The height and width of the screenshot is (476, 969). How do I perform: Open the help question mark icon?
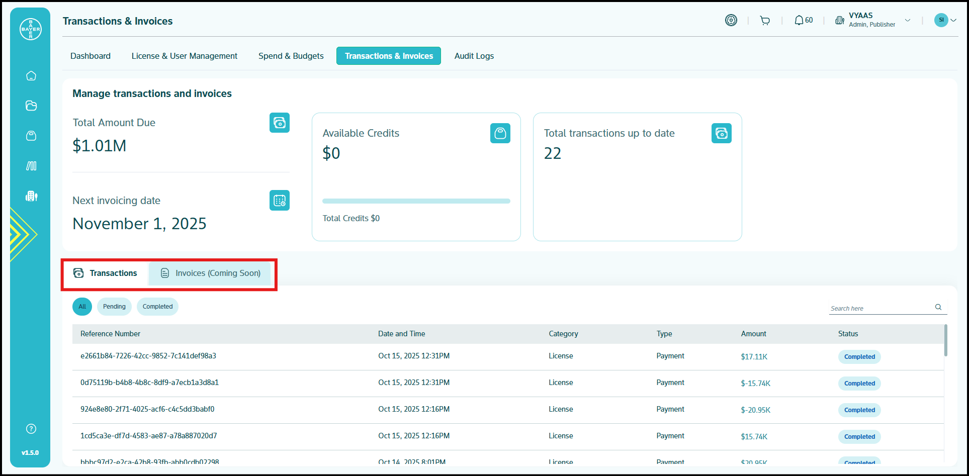31,429
